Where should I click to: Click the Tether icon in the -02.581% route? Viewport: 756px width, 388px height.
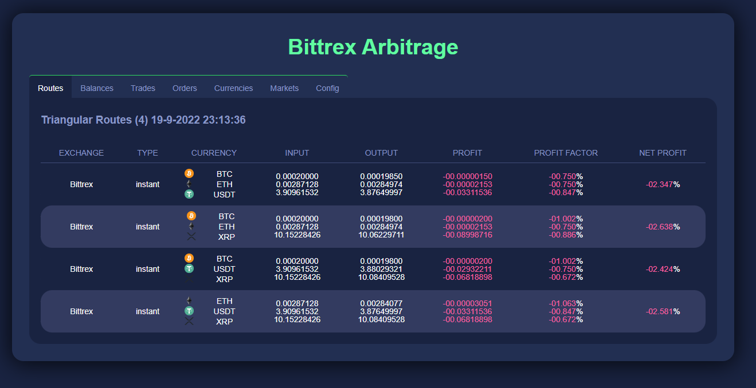pos(189,311)
